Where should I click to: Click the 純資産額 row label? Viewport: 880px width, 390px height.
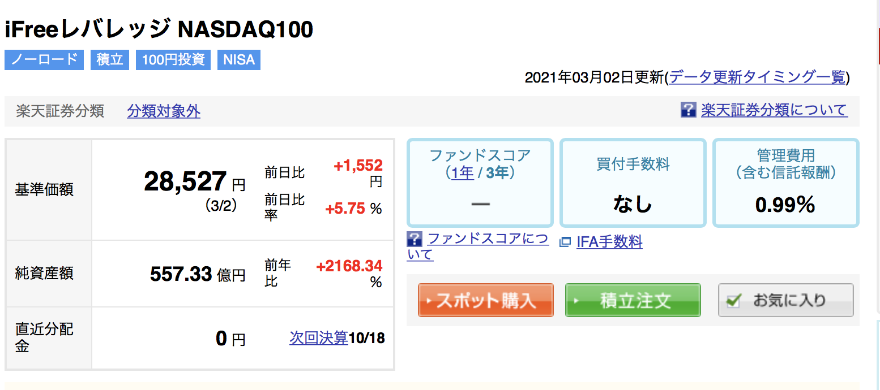(x=44, y=274)
